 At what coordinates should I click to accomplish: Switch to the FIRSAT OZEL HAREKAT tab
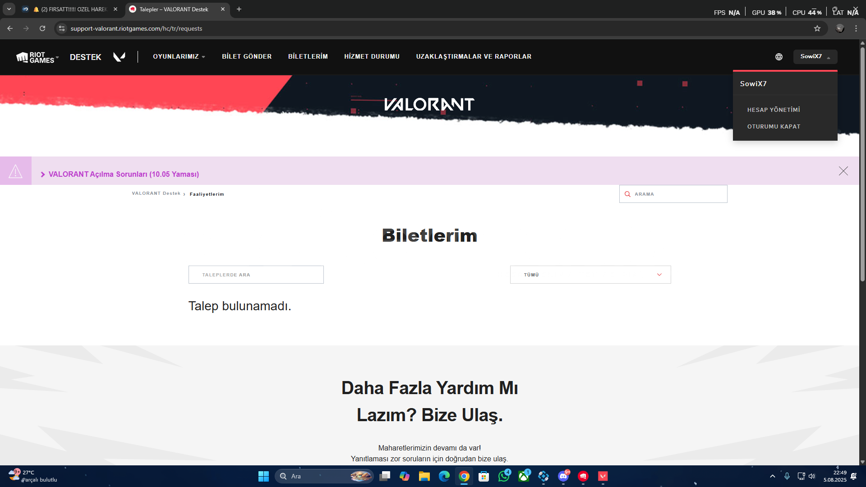[x=70, y=9]
